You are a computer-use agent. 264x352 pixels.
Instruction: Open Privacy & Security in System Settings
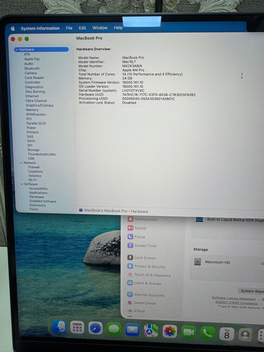(x=146, y=266)
